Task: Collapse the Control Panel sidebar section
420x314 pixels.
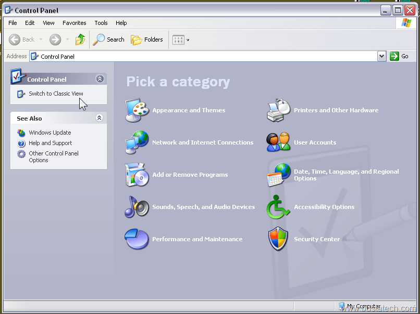Action: pyautogui.click(x=100, y=79)
